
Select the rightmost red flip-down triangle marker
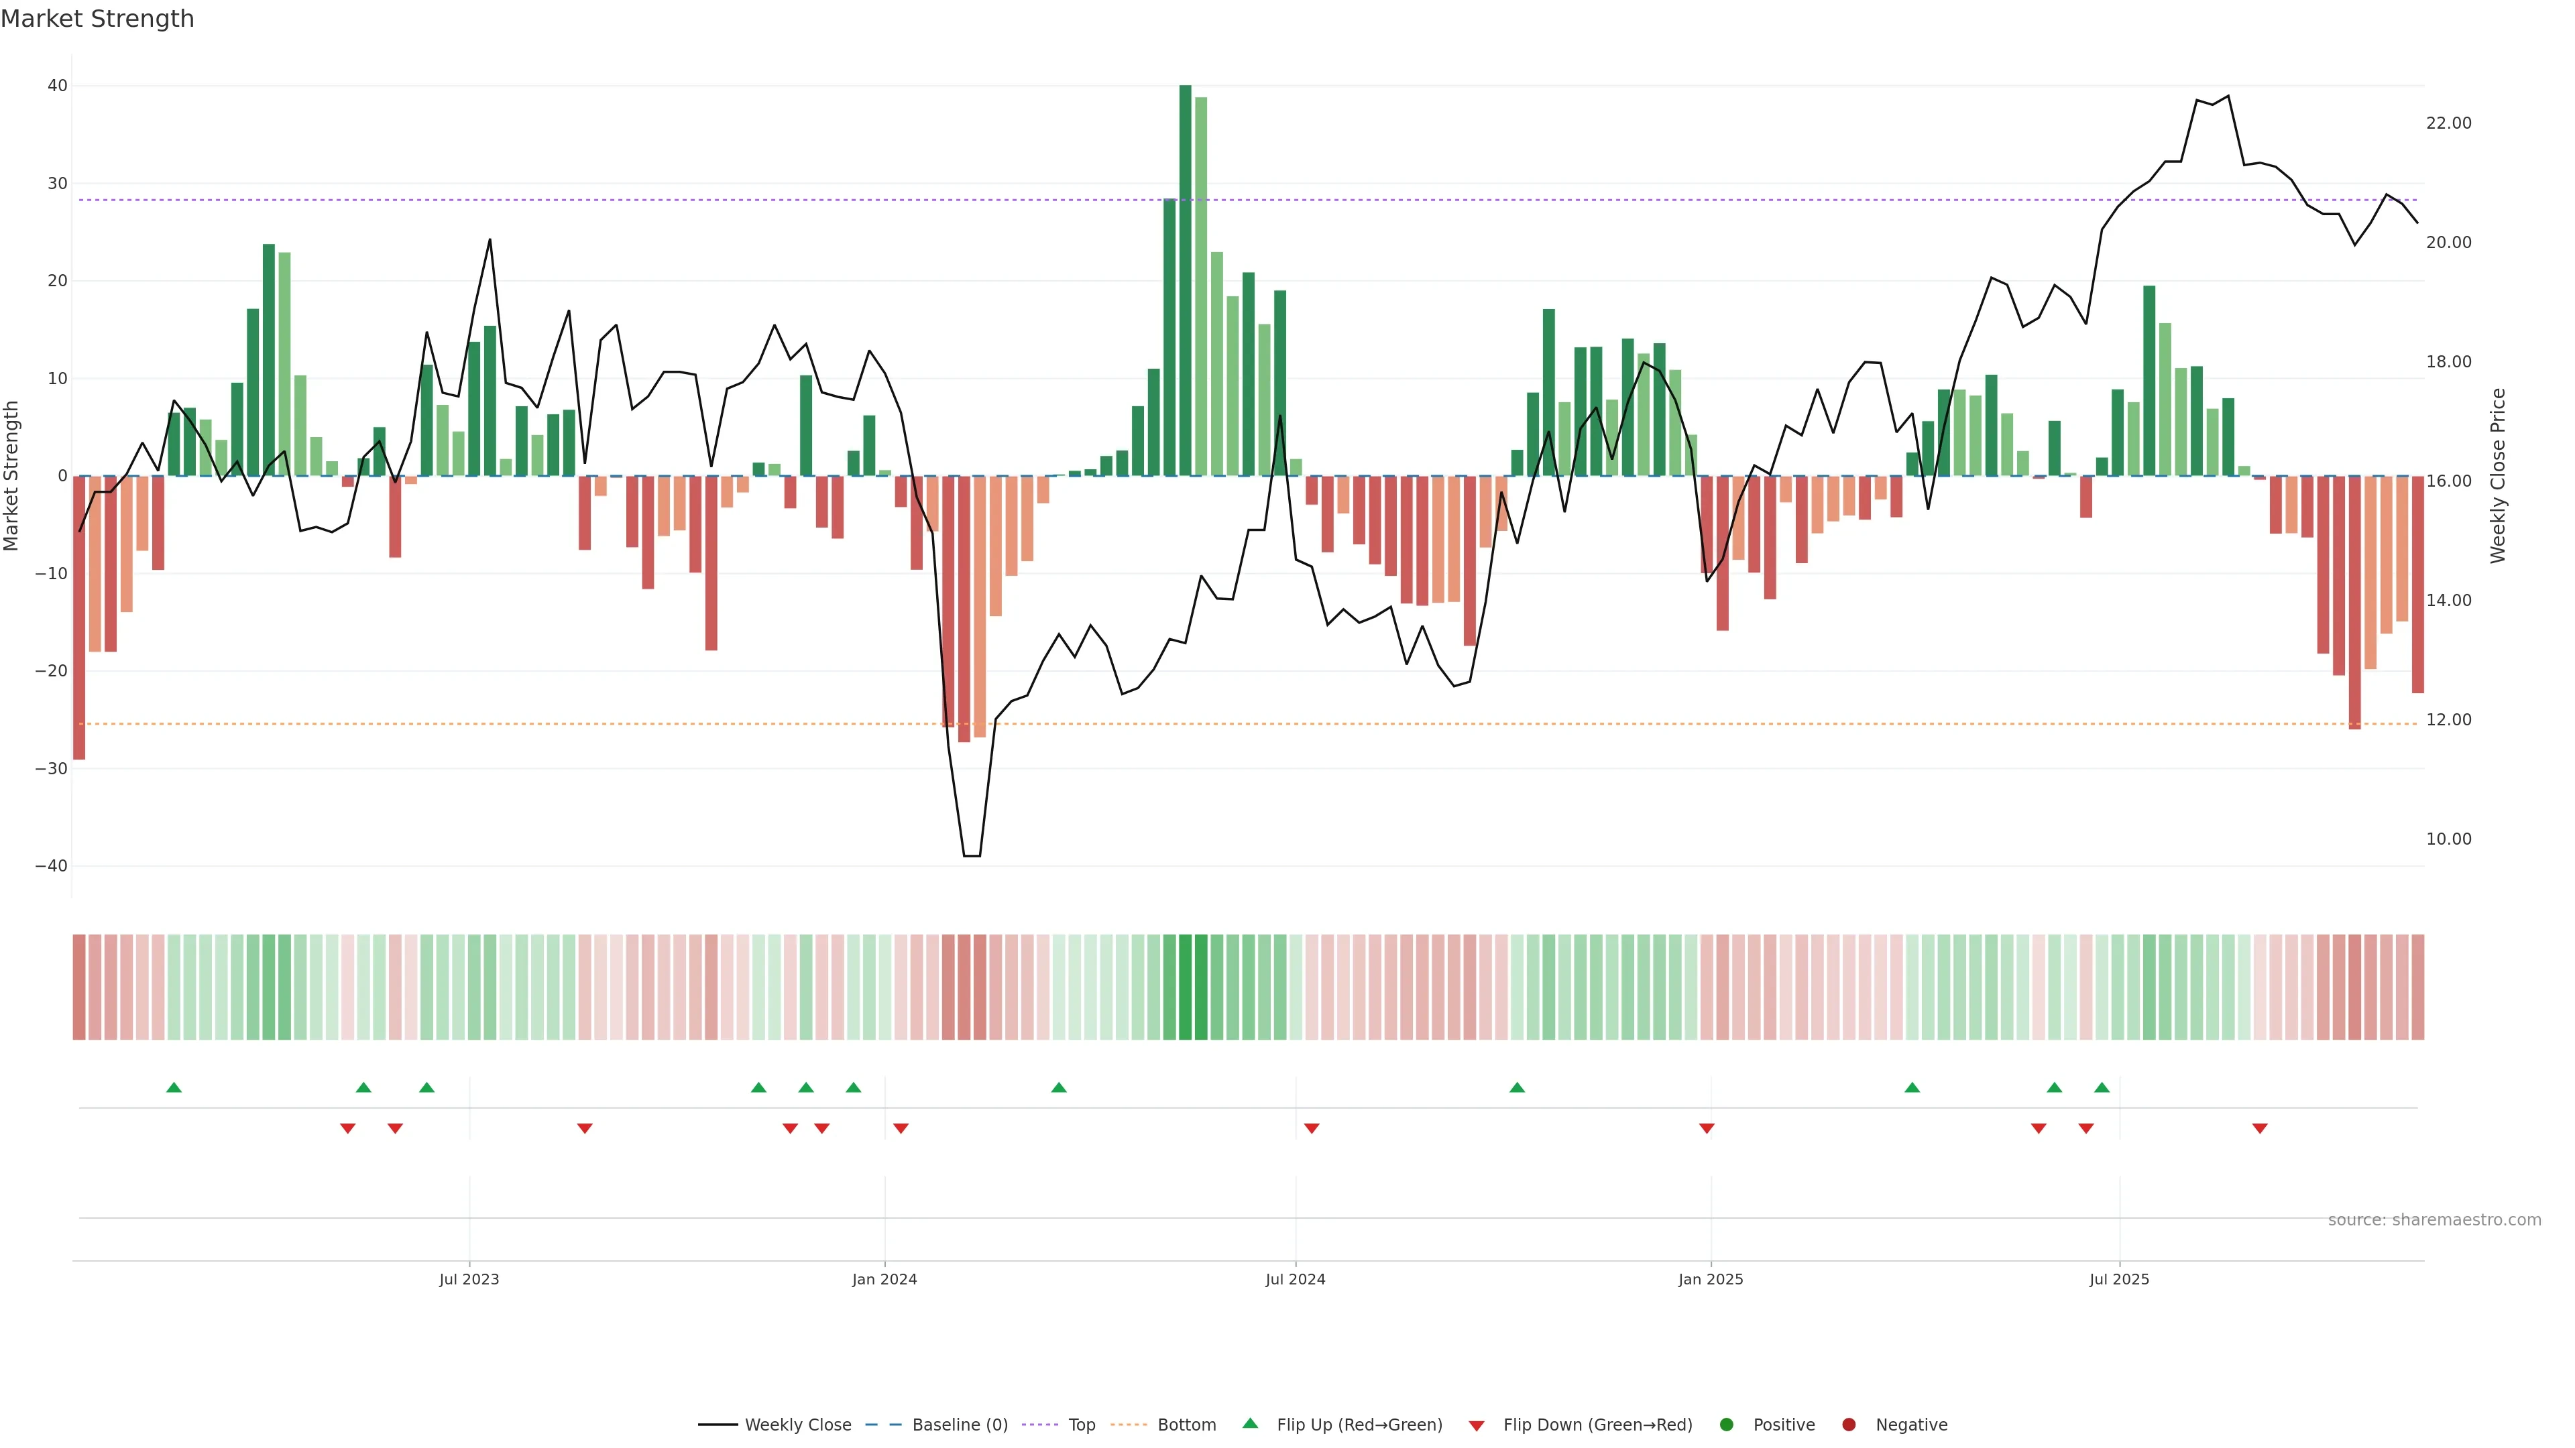2259,1128
